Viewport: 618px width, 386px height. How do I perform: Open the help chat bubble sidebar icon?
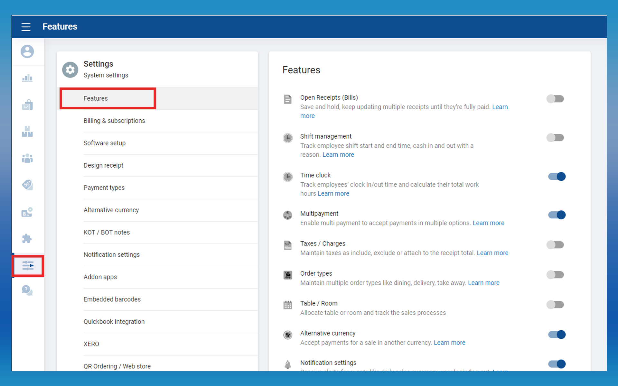pyautogui.click(x=27, y=290)
